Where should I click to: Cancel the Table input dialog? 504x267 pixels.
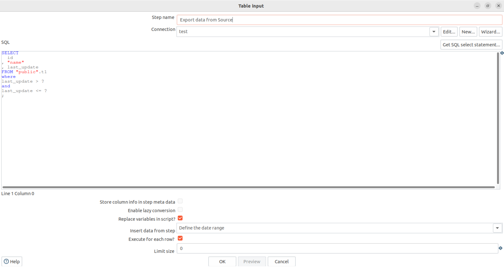tap(282, 261)
